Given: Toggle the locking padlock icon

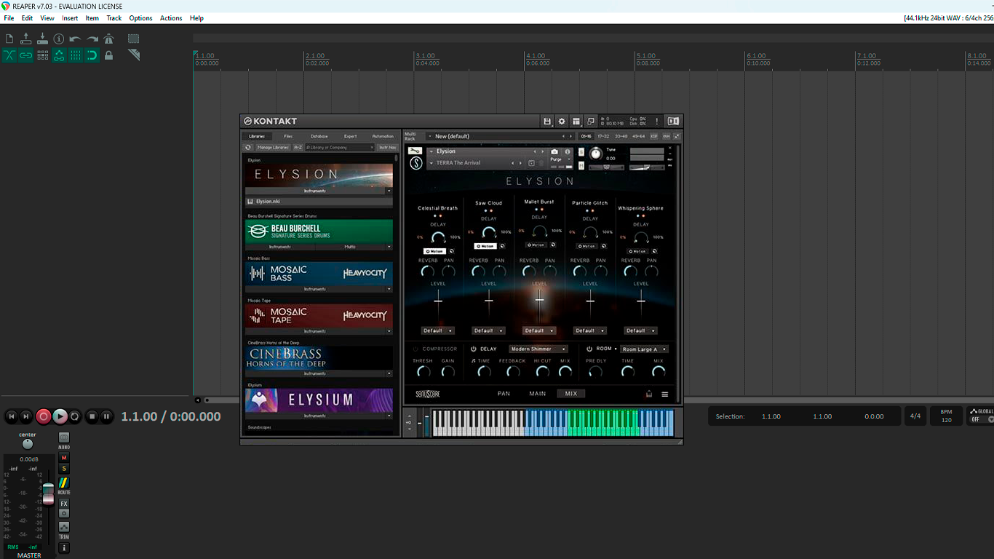Looking at the screenshot, I should [x=109, y=55].
